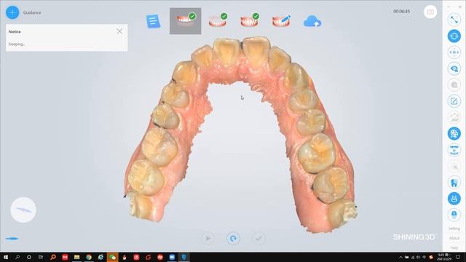Toggle the blue color texture display icon

click(454, 133)
